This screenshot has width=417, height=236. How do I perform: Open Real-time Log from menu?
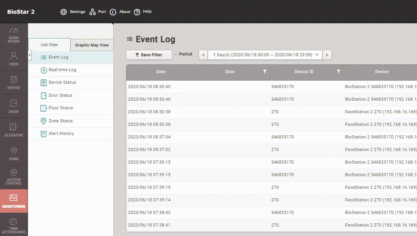point(62,70)
